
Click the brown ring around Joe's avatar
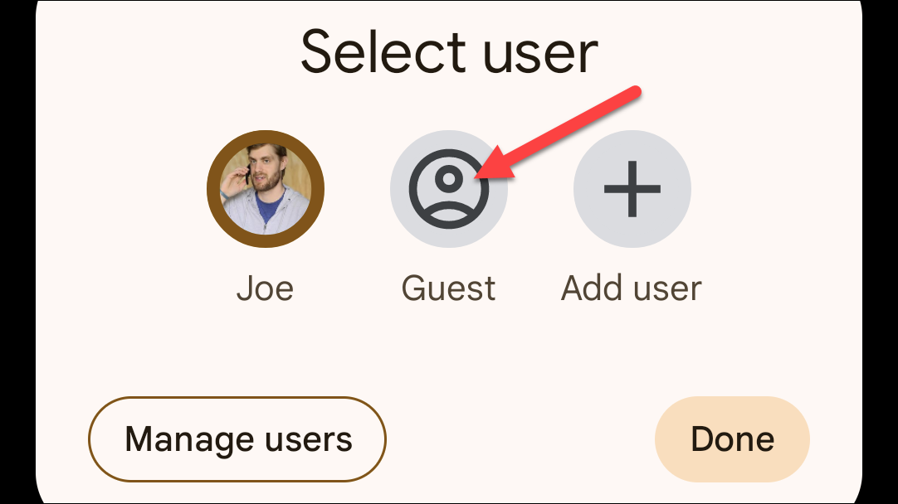tap(213, 189)
